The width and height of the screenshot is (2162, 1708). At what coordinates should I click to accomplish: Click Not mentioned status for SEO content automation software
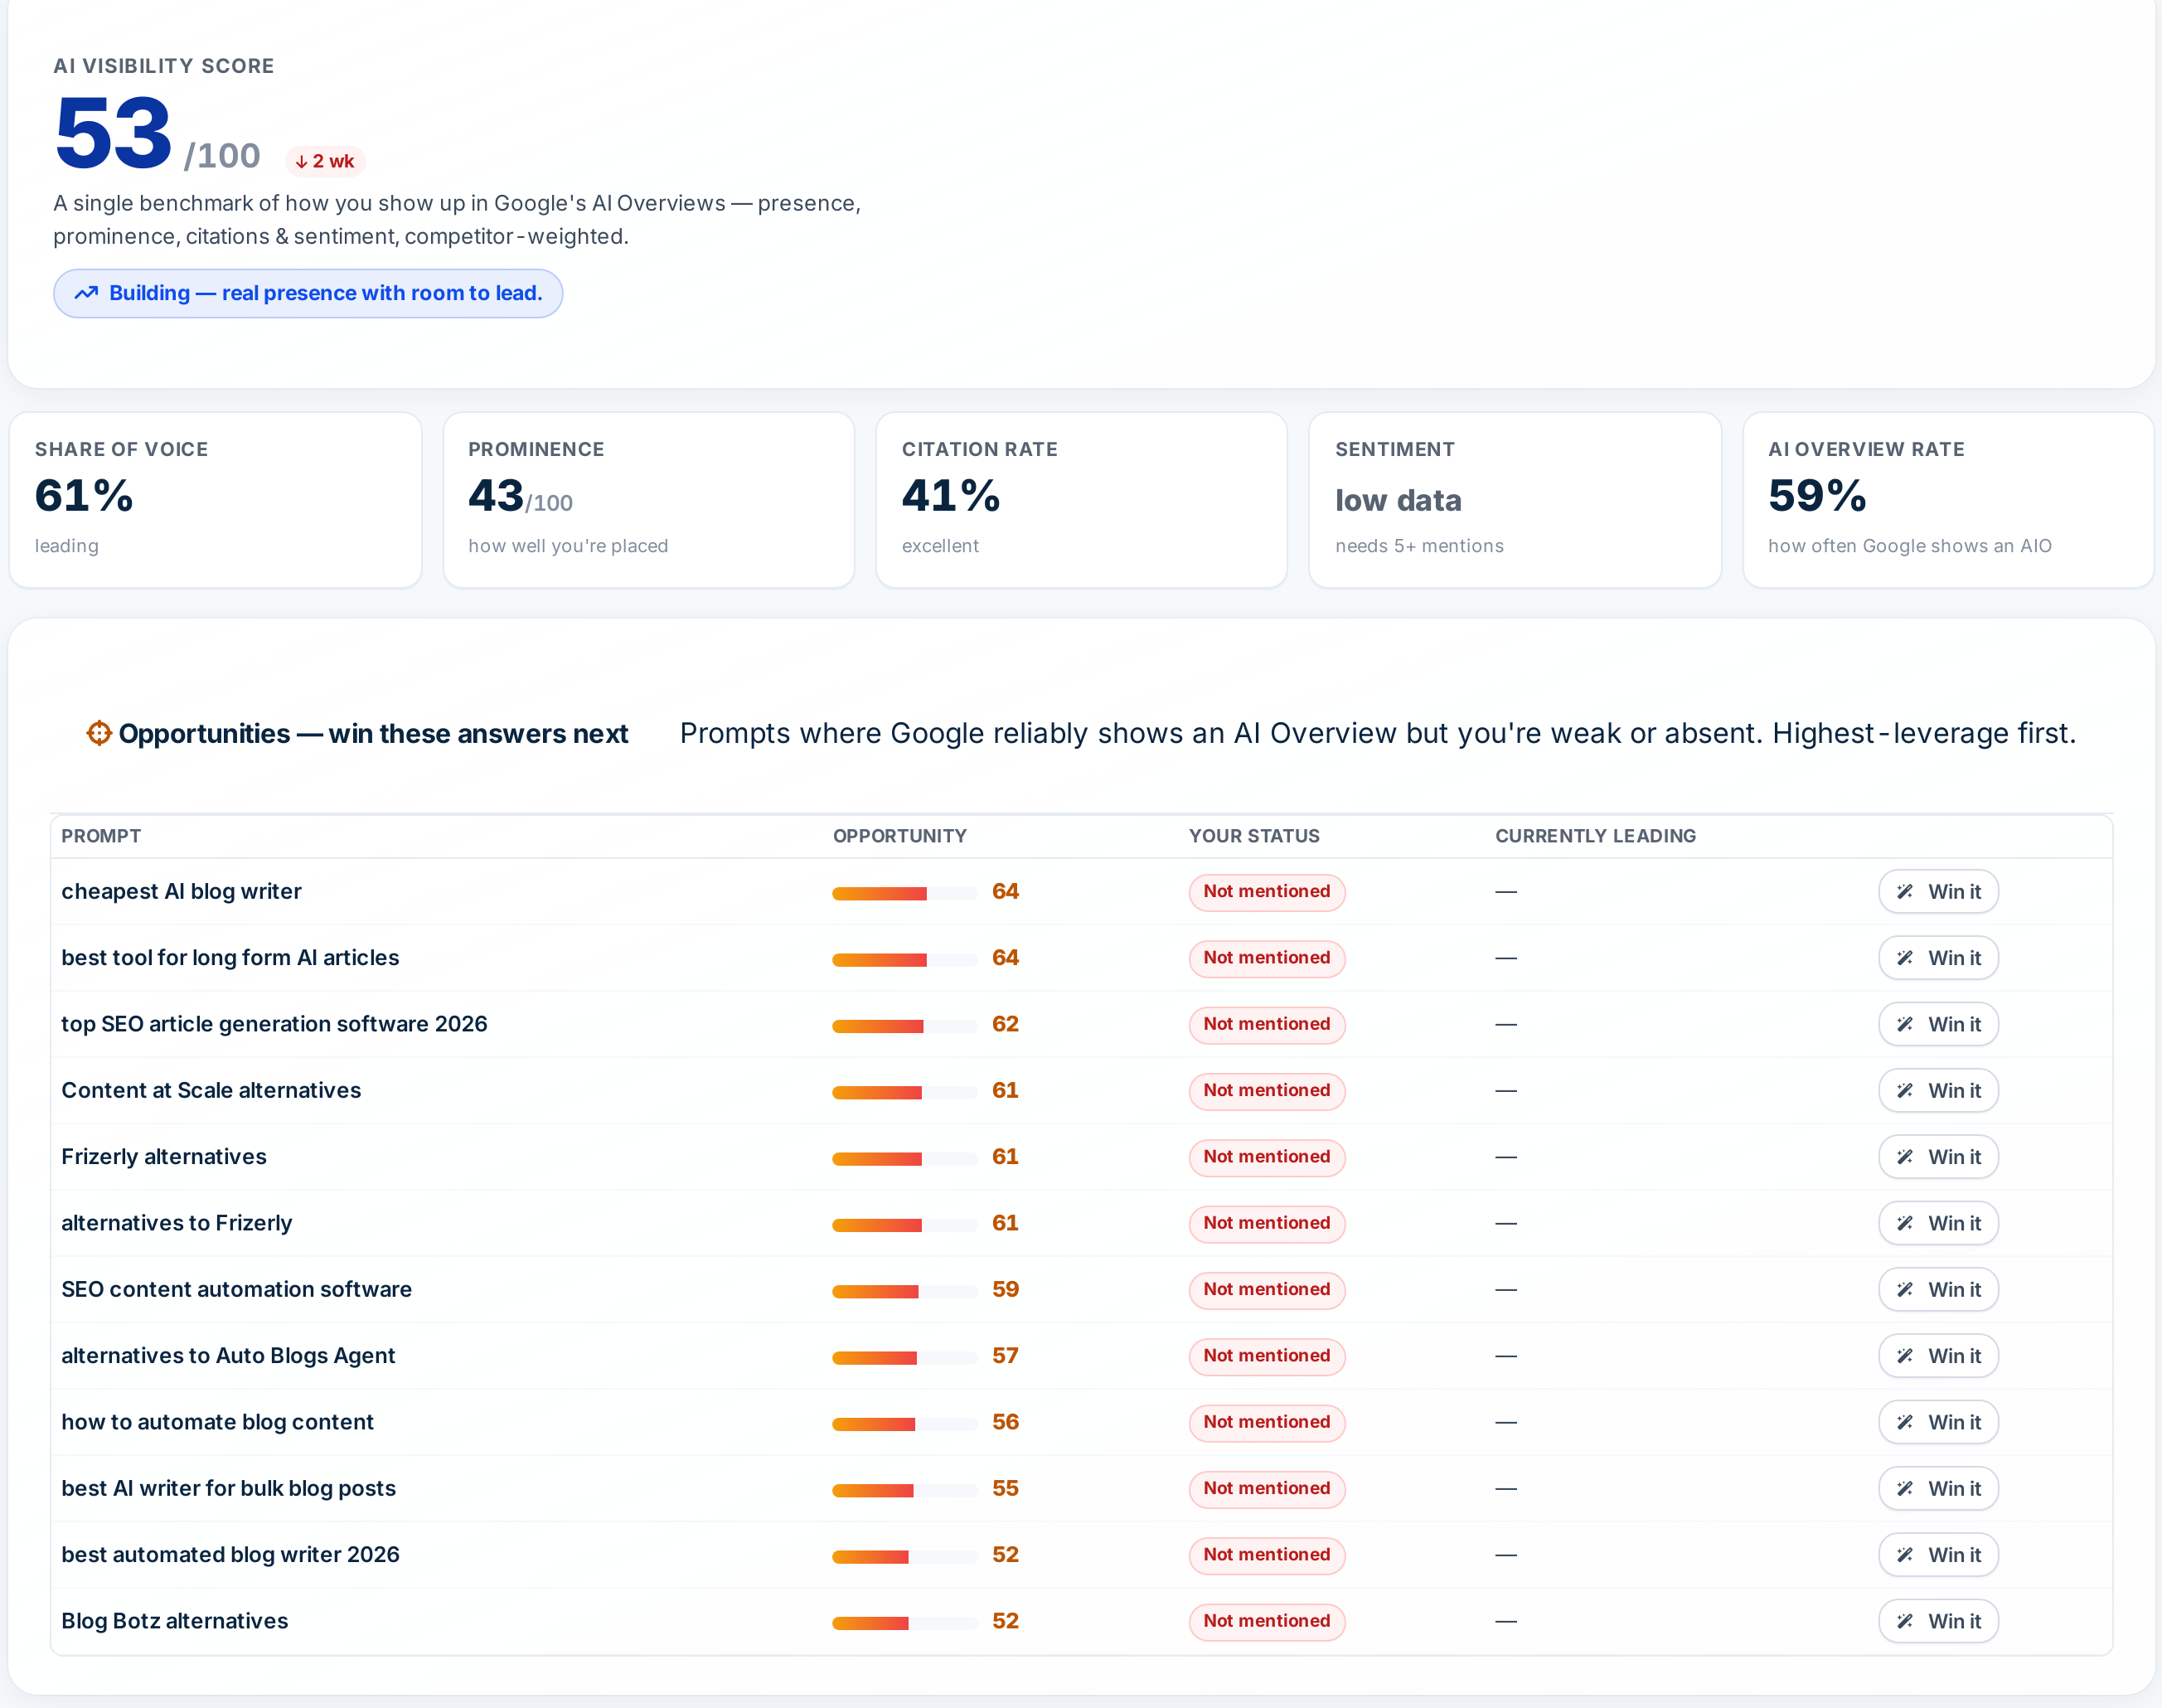[1266, 1290]
